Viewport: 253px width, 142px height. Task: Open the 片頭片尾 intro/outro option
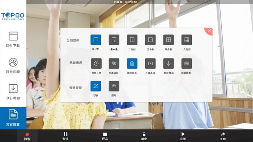(150, 64)
